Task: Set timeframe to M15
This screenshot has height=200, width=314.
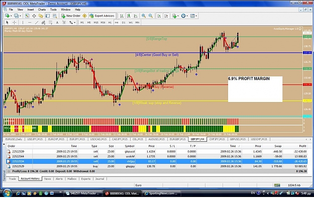Action: pos(96,23)
